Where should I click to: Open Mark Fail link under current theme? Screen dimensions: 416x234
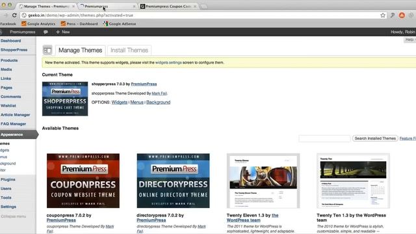(159, 94)
